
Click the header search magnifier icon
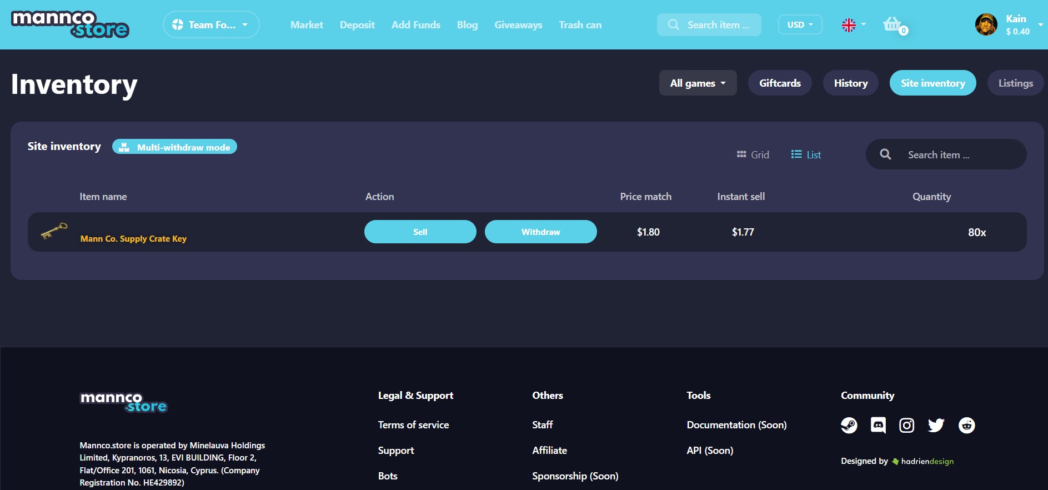674,24
